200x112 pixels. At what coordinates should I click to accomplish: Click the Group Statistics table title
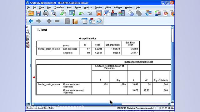point(88,38)
